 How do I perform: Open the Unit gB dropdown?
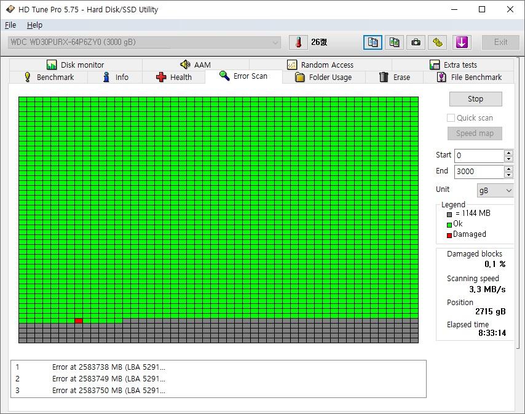pyautogui.click(x=495, y=190)
